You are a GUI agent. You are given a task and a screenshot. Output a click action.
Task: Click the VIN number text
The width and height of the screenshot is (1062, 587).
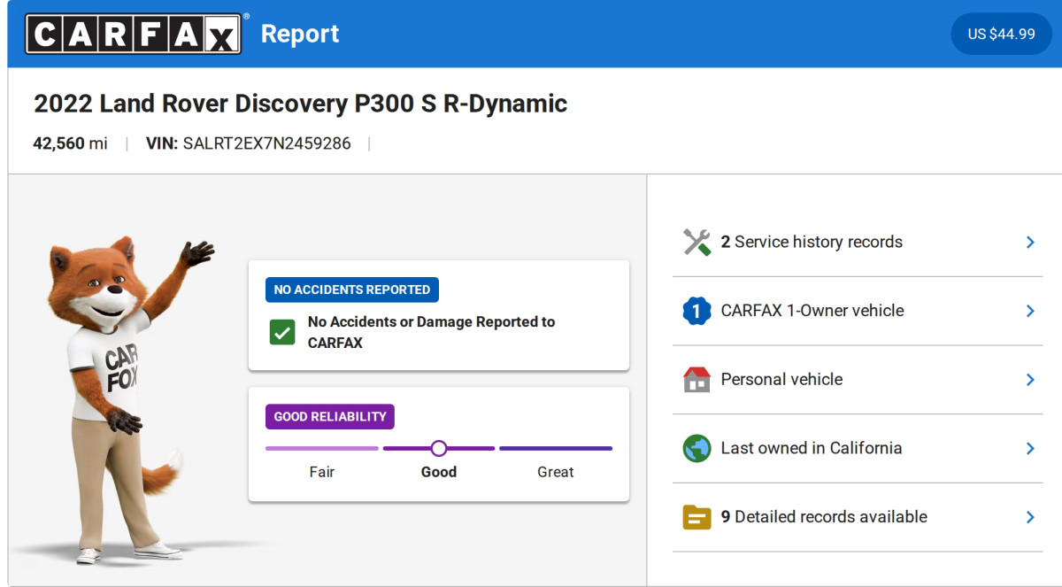click(266, 143)
